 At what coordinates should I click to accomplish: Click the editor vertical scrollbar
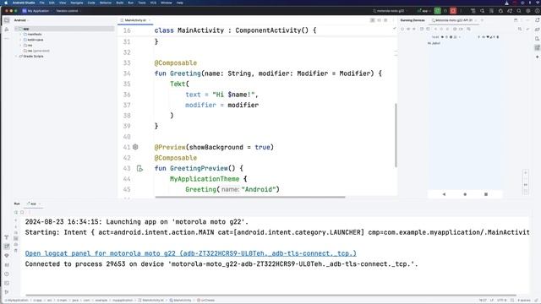point(396,135)
